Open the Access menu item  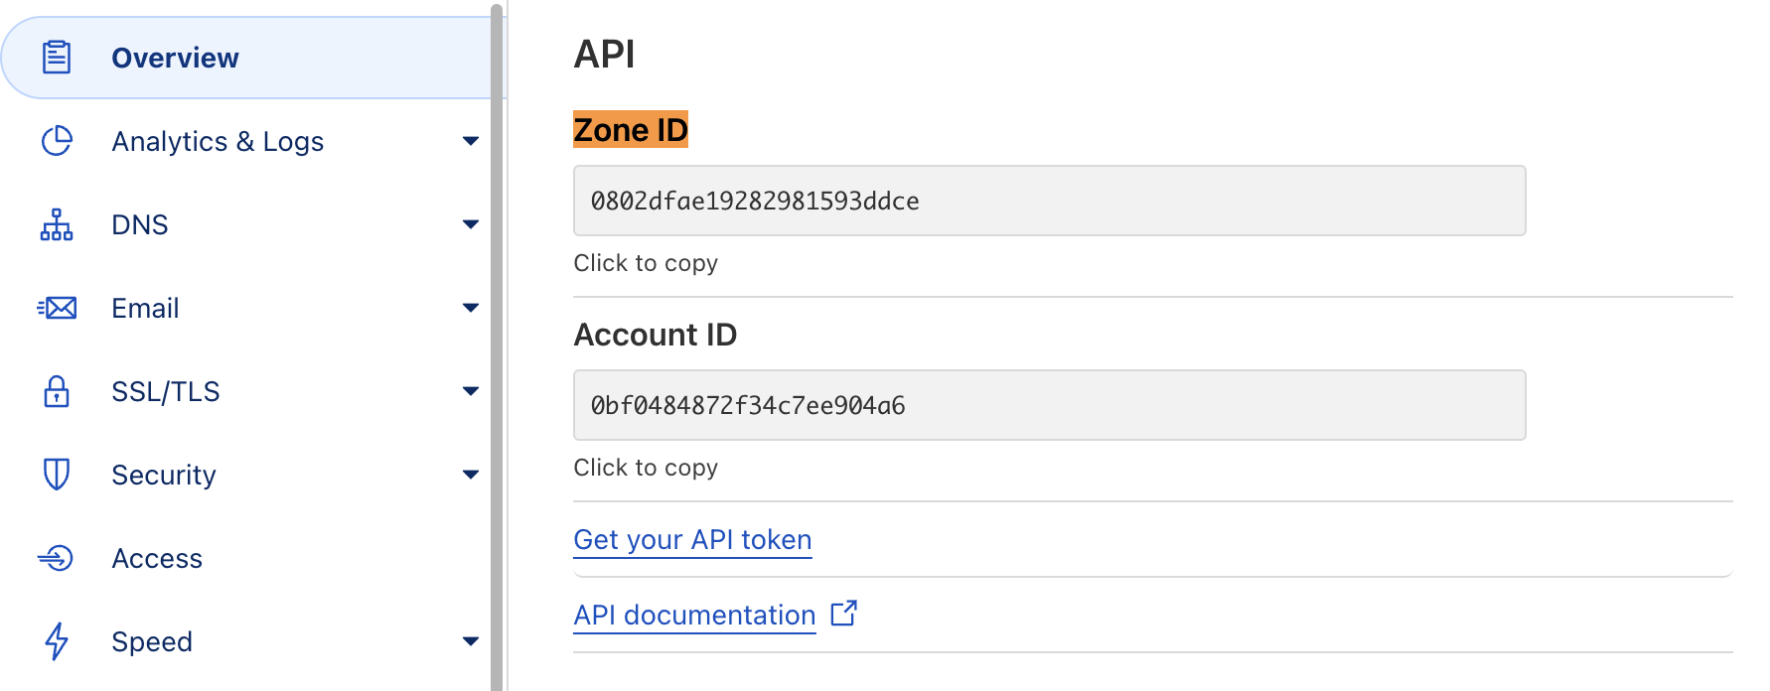click(x=248, y=558)
